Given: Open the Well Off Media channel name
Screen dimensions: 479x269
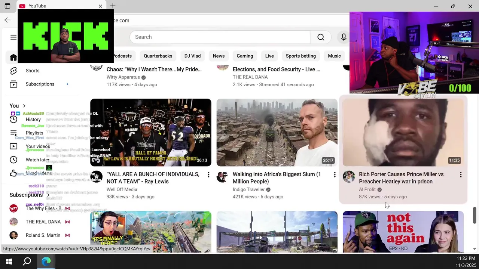Looking at the screenshot, I should pyautogui.click(x=122, y=189).
